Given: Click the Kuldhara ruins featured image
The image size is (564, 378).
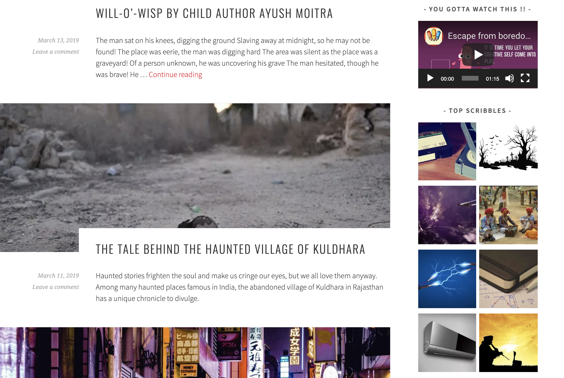Looking at the screenshot, I should (x=195, y=166).
